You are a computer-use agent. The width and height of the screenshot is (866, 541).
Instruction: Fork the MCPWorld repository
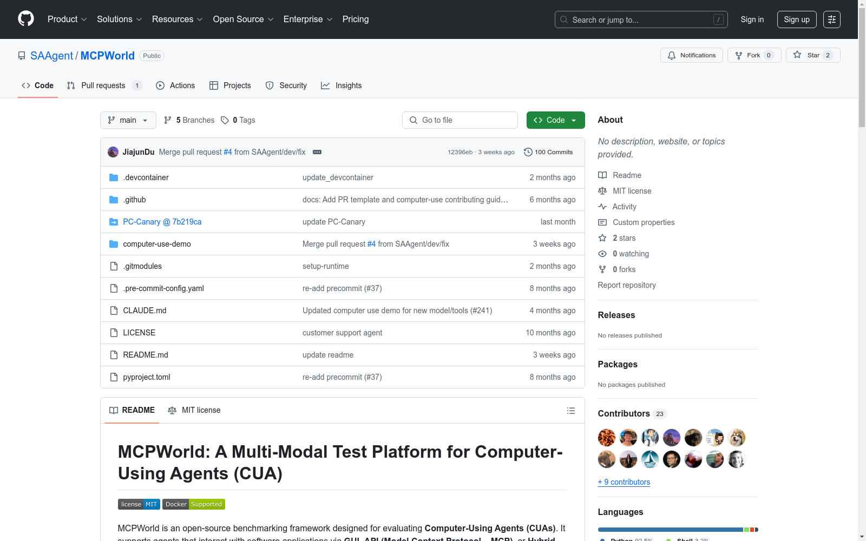[x=755, y=55]
